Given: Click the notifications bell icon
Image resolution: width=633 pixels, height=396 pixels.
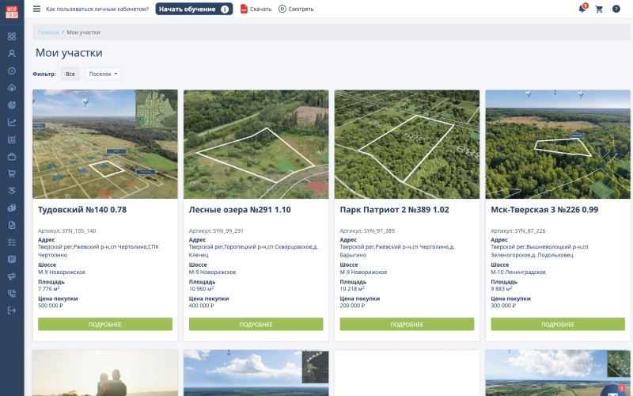Looking at the screenshot, I should 582,9.
